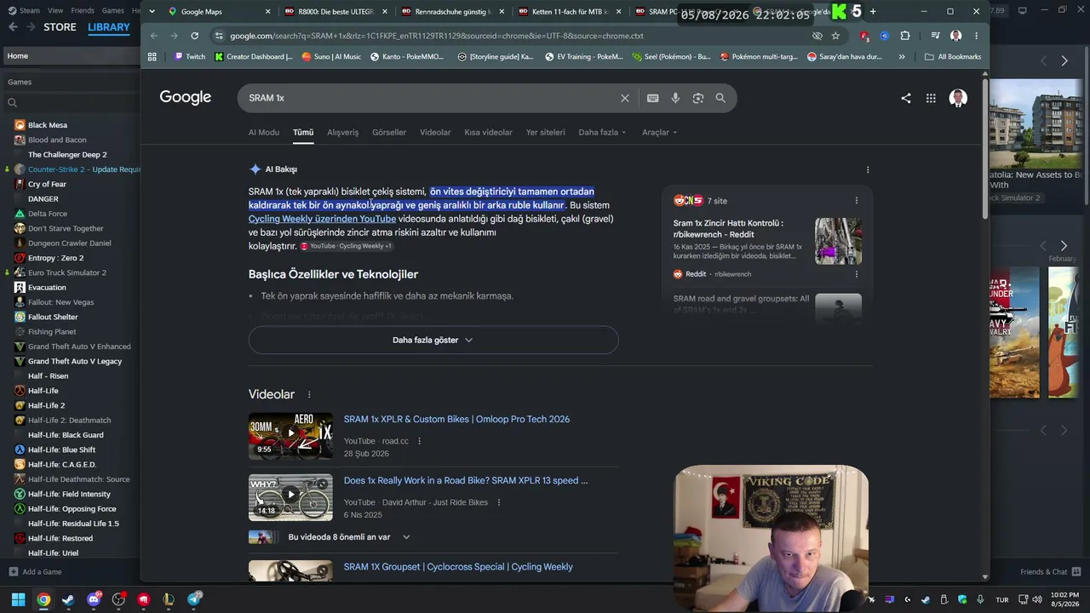The image size is (1090, 613).
Task: Share the Google search results
Action: pos(906,98)
